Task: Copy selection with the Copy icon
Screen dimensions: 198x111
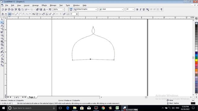Action: pyautogui.click(x=19, y=9)
